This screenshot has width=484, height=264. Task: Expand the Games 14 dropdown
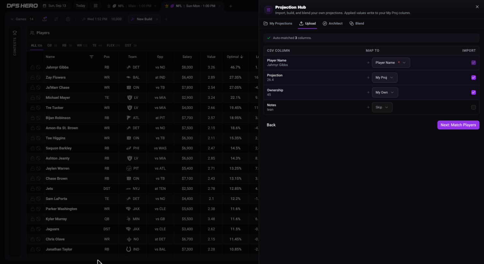point(22,19)
